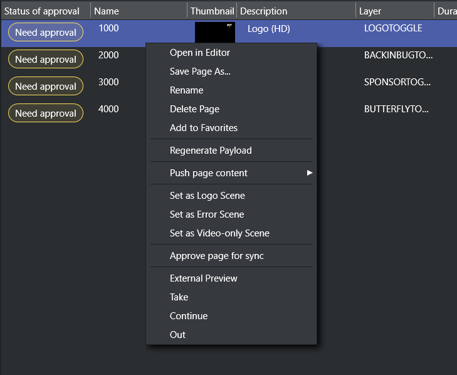Click Rename in the context menu

(x=186, y=90)
